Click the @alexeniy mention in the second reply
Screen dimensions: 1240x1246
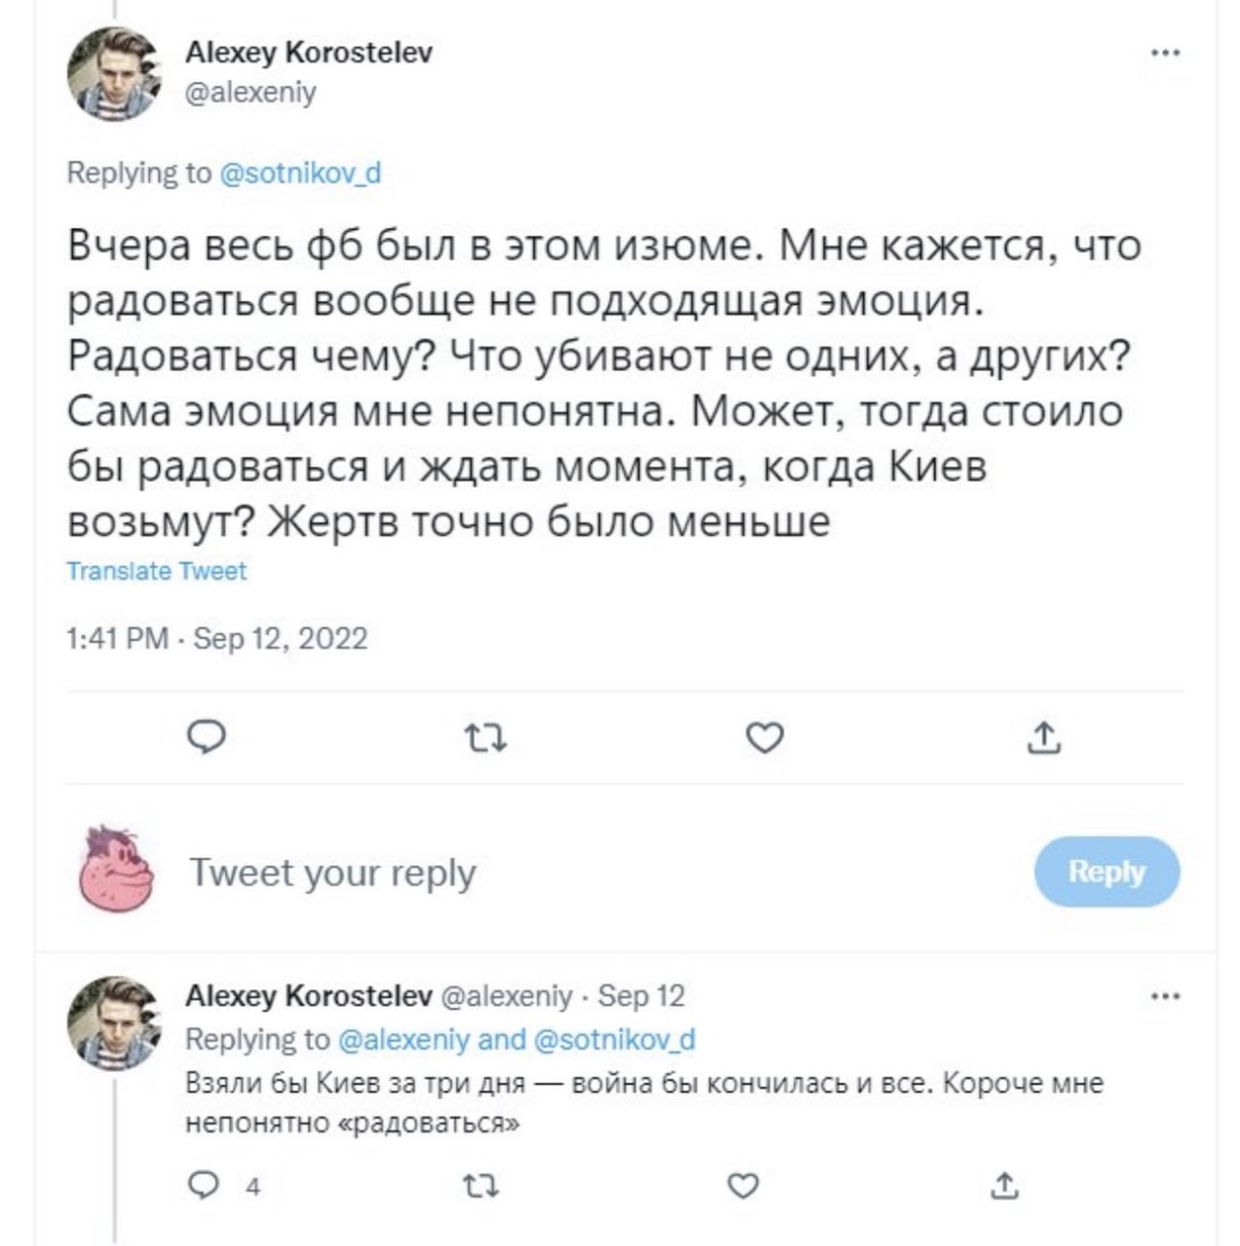click(x=403, y=1040)
